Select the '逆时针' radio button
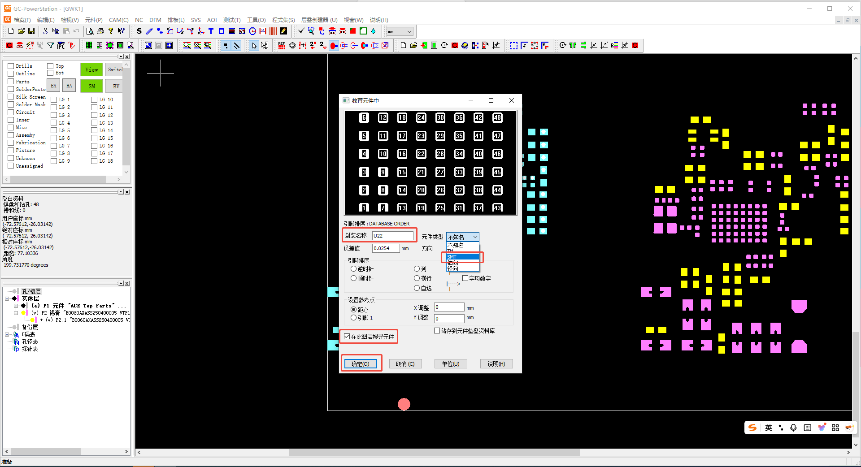Screen dimensions: 861x467 point(353,269)
